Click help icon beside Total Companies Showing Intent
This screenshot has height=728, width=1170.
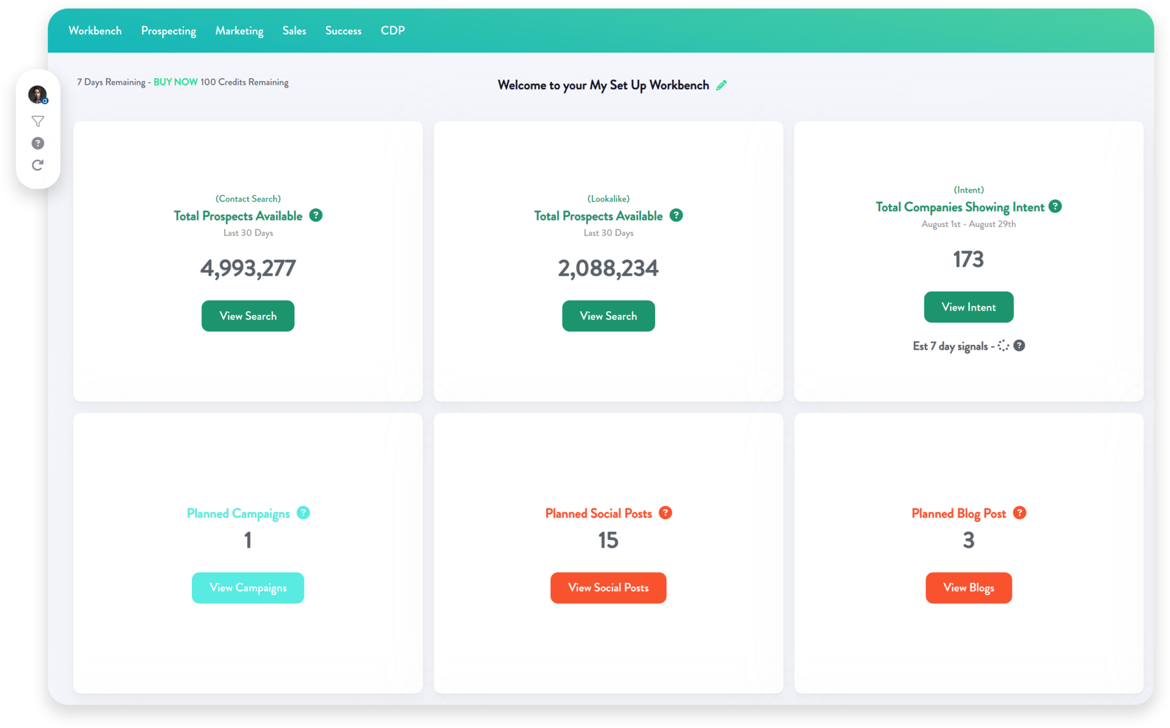(1056, 207)
